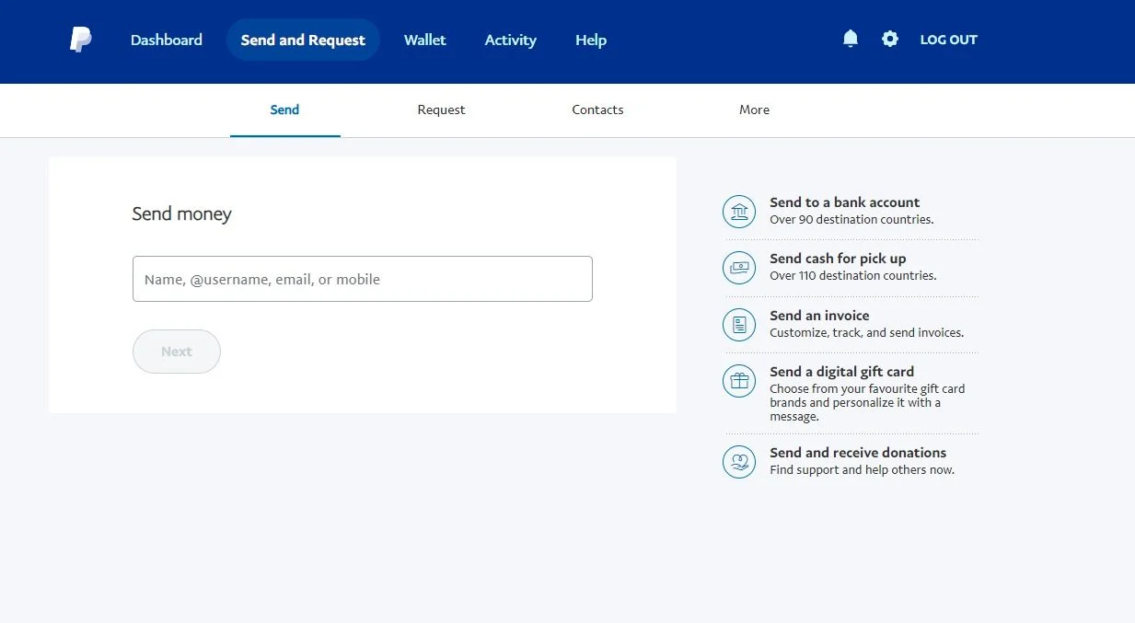Click the invoice document icon

(739, 324)
